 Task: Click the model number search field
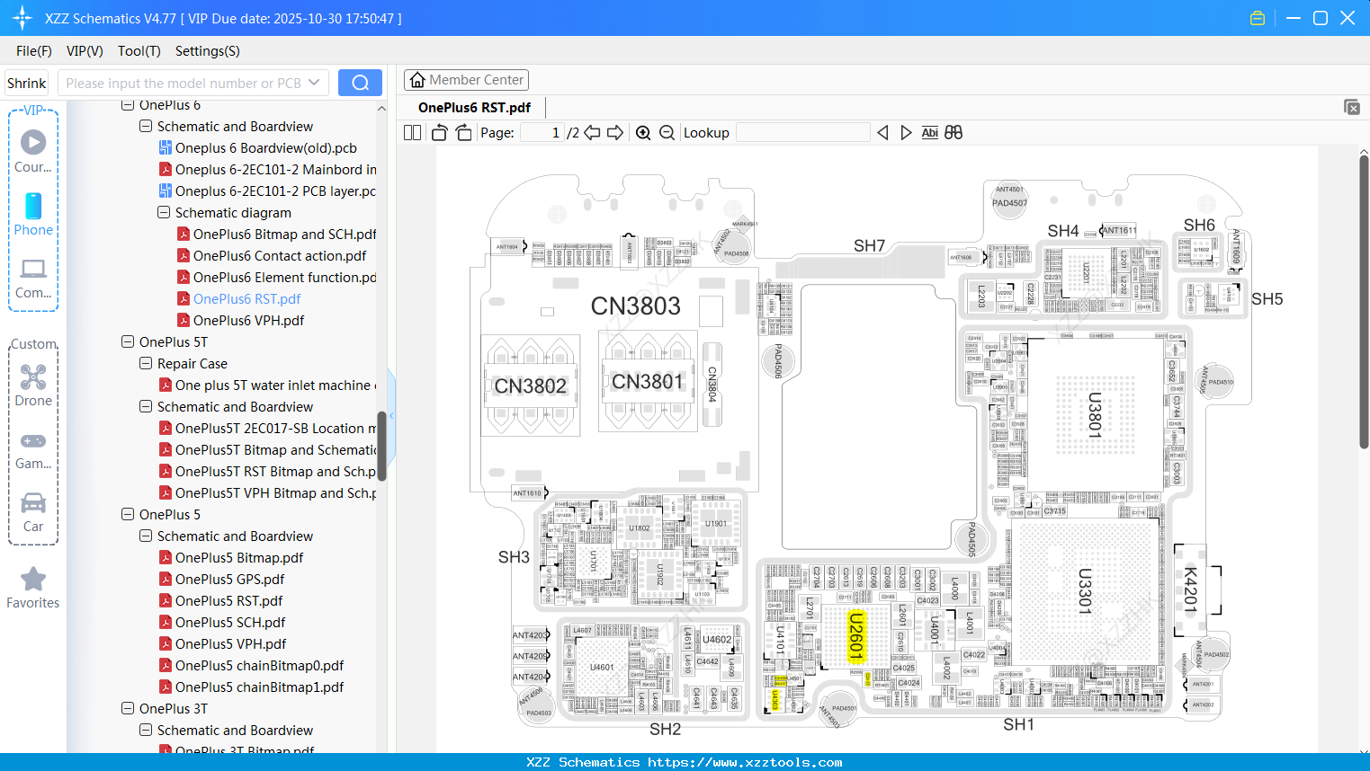pos(183,83)
